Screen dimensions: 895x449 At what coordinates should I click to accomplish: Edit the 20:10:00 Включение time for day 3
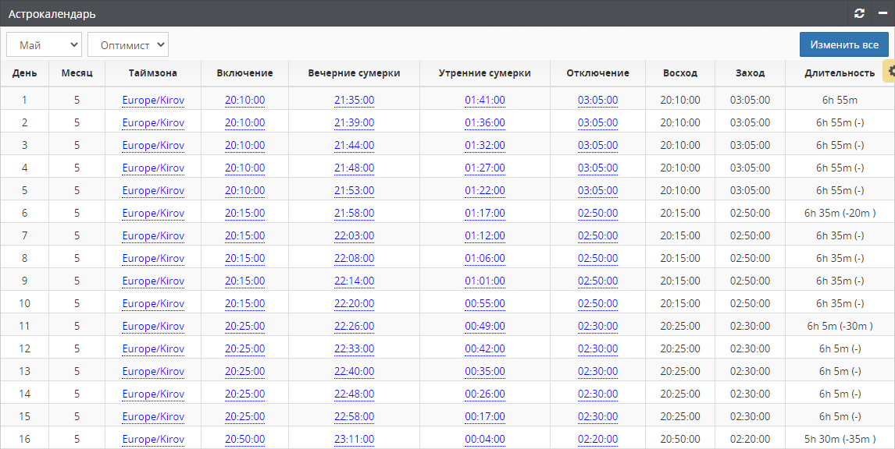[x=244, y=145]
